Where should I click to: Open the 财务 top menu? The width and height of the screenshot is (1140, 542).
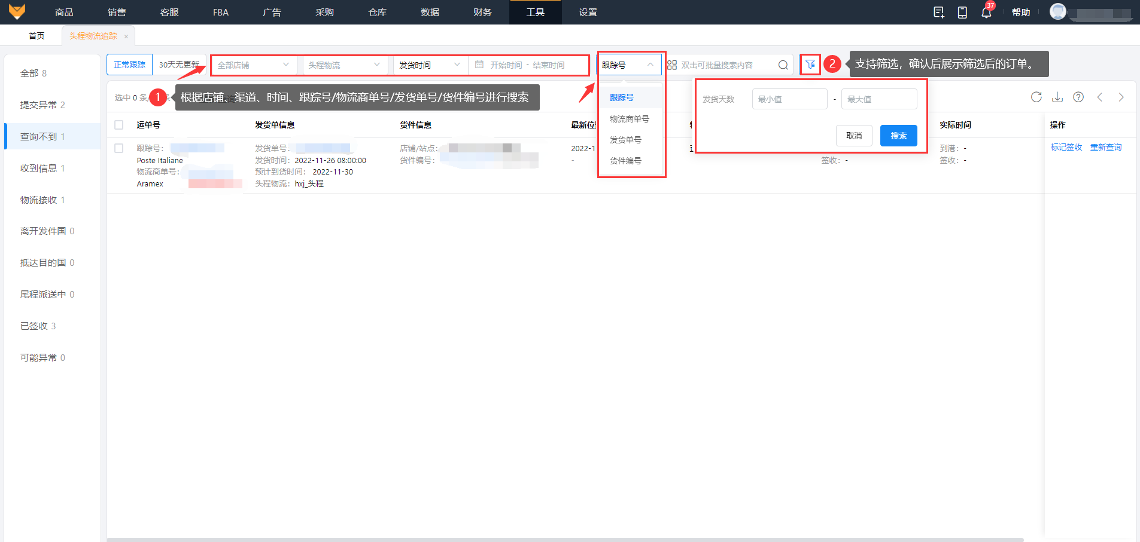click(483, 12)
